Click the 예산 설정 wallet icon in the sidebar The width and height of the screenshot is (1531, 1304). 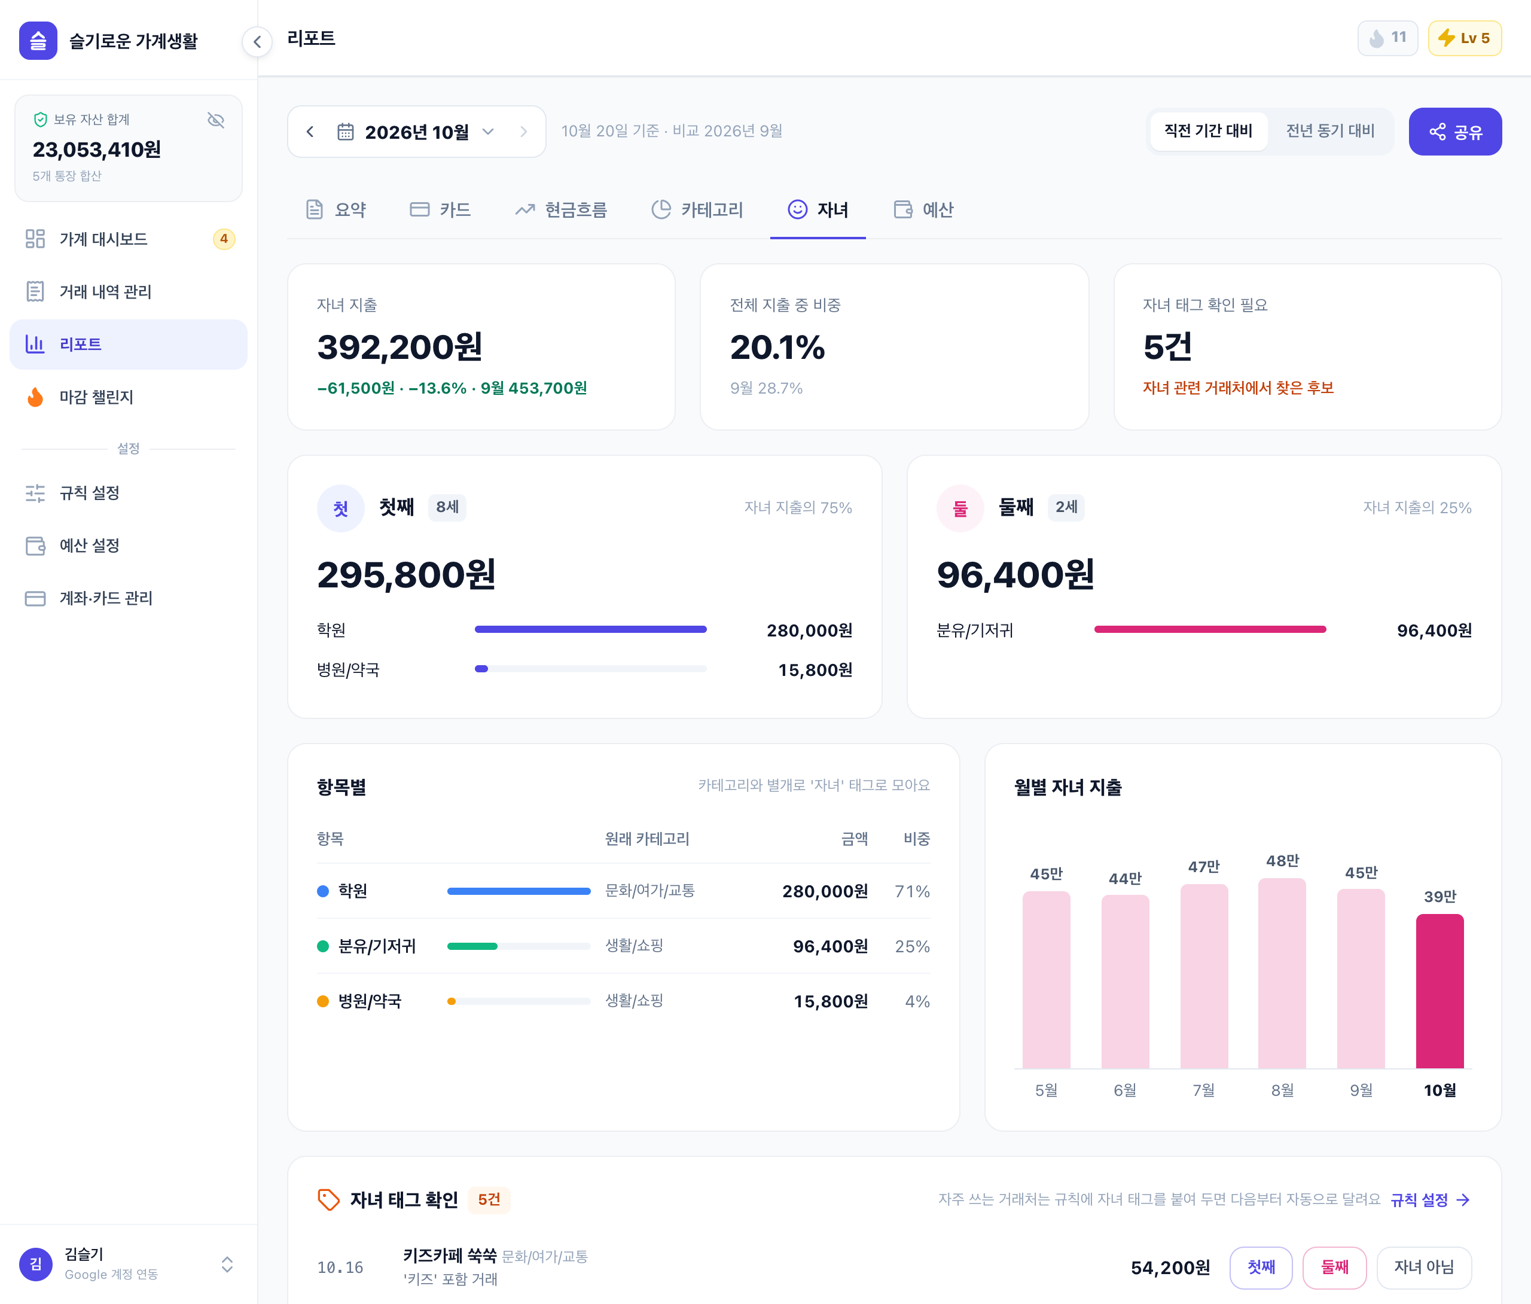pyautogui.click(x=35, y=546)
